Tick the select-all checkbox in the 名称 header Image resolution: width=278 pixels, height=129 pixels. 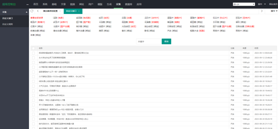pyautogui.click(x=33, y=48)
